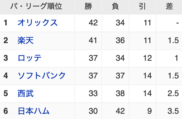
Task: Click the パ・リーグ順位 table header
Action: point(36,6)
